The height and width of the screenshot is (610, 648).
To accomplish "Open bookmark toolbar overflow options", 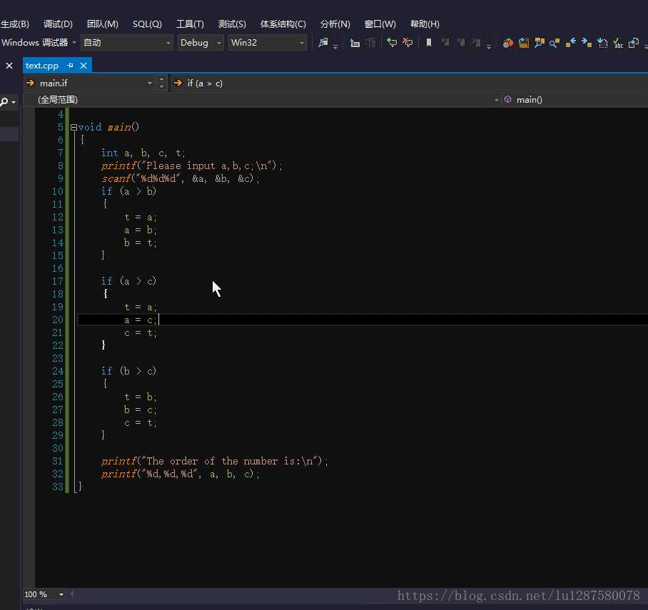I will coord(489,46).
